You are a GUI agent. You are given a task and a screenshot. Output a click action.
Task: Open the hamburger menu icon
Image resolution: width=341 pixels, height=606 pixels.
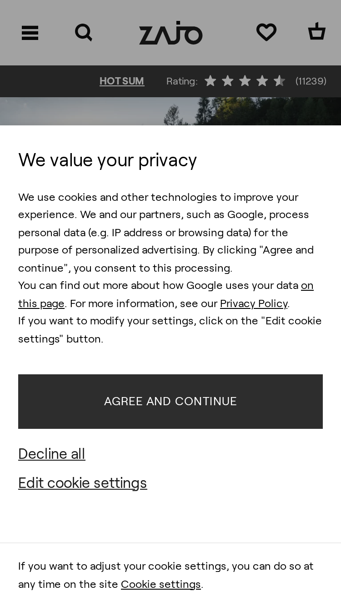pyautogui.click(x=30, y=33)
